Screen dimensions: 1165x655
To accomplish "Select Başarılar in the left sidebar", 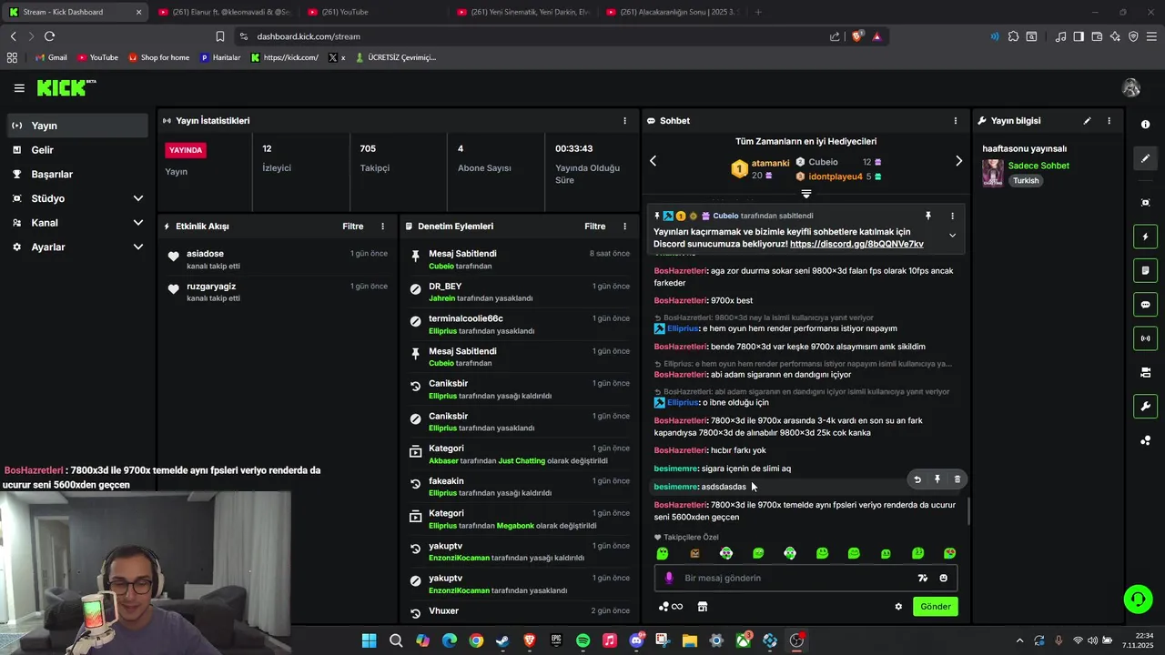I will click(x=76, y=175).
